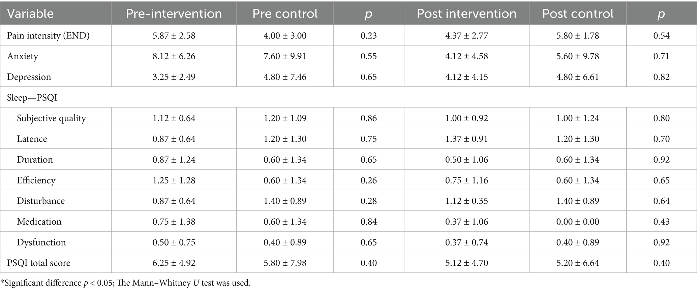The width and height of the screenshot is (697, 291).
Task: Select the Pre-intervention column header
Action: pyautogui.click(x=174, y=13)
